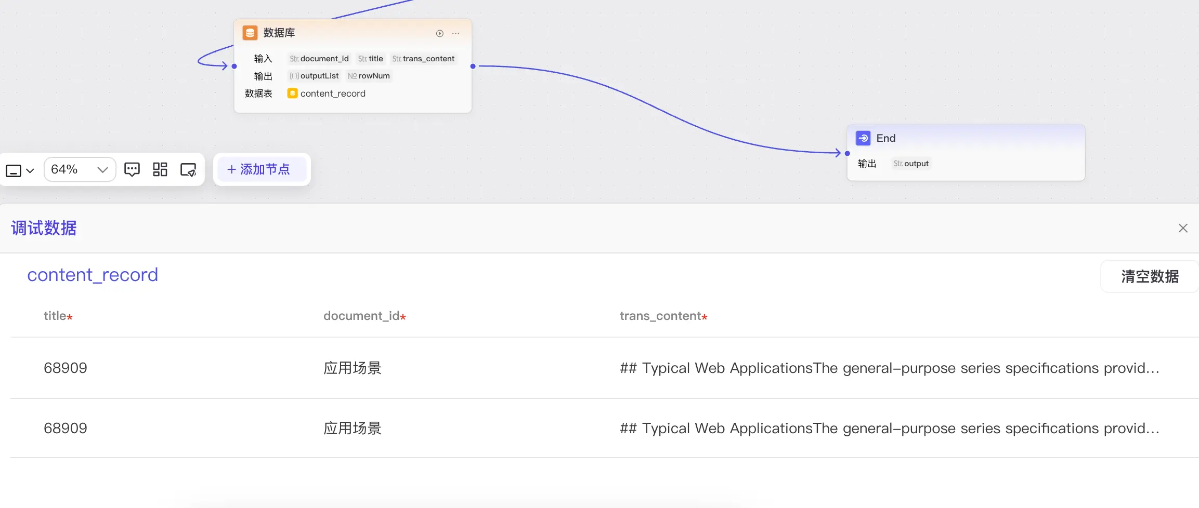Click the 数据库 node output connection port
The height and width of the screenshot is (508, 1199).
[473, 66]
